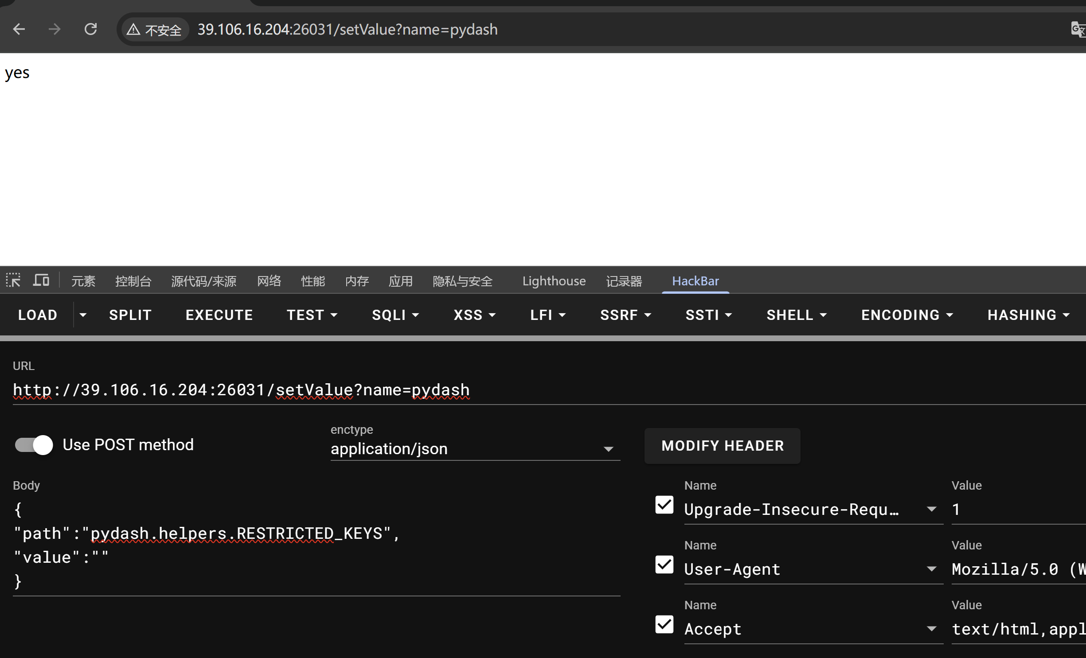Click the insecure site warning icon
This screenshot has height=658, width=1086.
coord(133,30)
